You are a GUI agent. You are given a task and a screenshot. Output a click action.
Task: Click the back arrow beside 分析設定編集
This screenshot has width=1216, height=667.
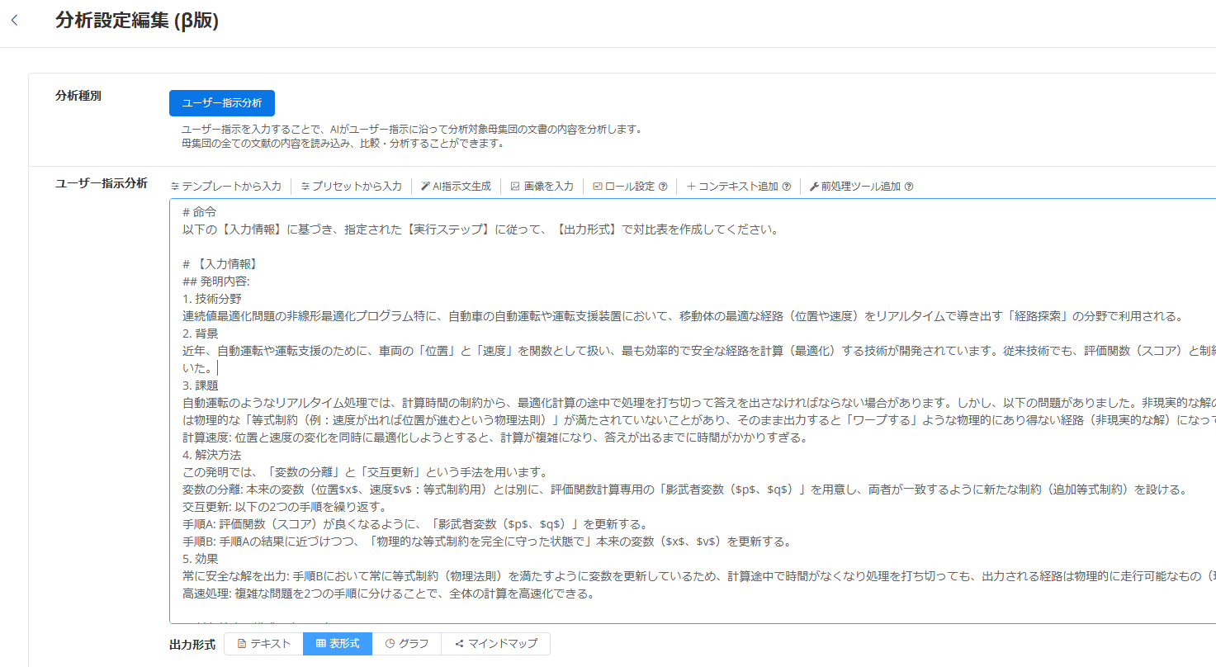click(x=14, y=21)
